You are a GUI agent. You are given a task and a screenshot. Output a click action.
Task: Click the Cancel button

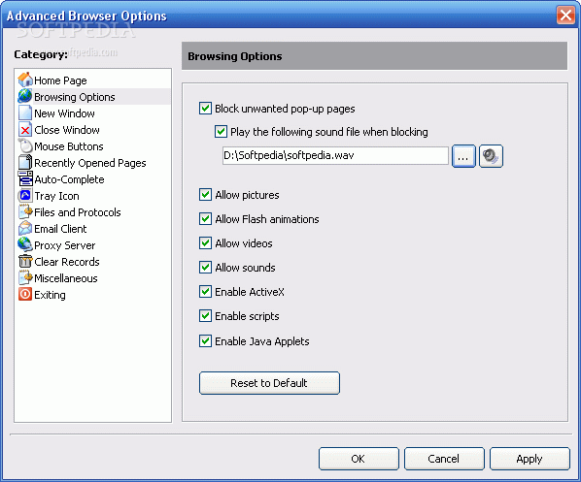444,459
